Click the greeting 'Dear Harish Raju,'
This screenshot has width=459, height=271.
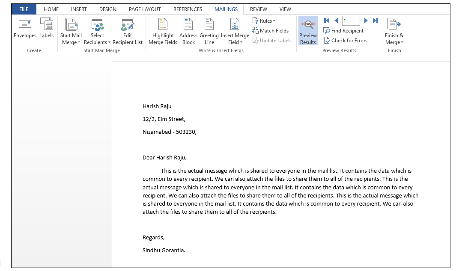[x=164, y=158]
